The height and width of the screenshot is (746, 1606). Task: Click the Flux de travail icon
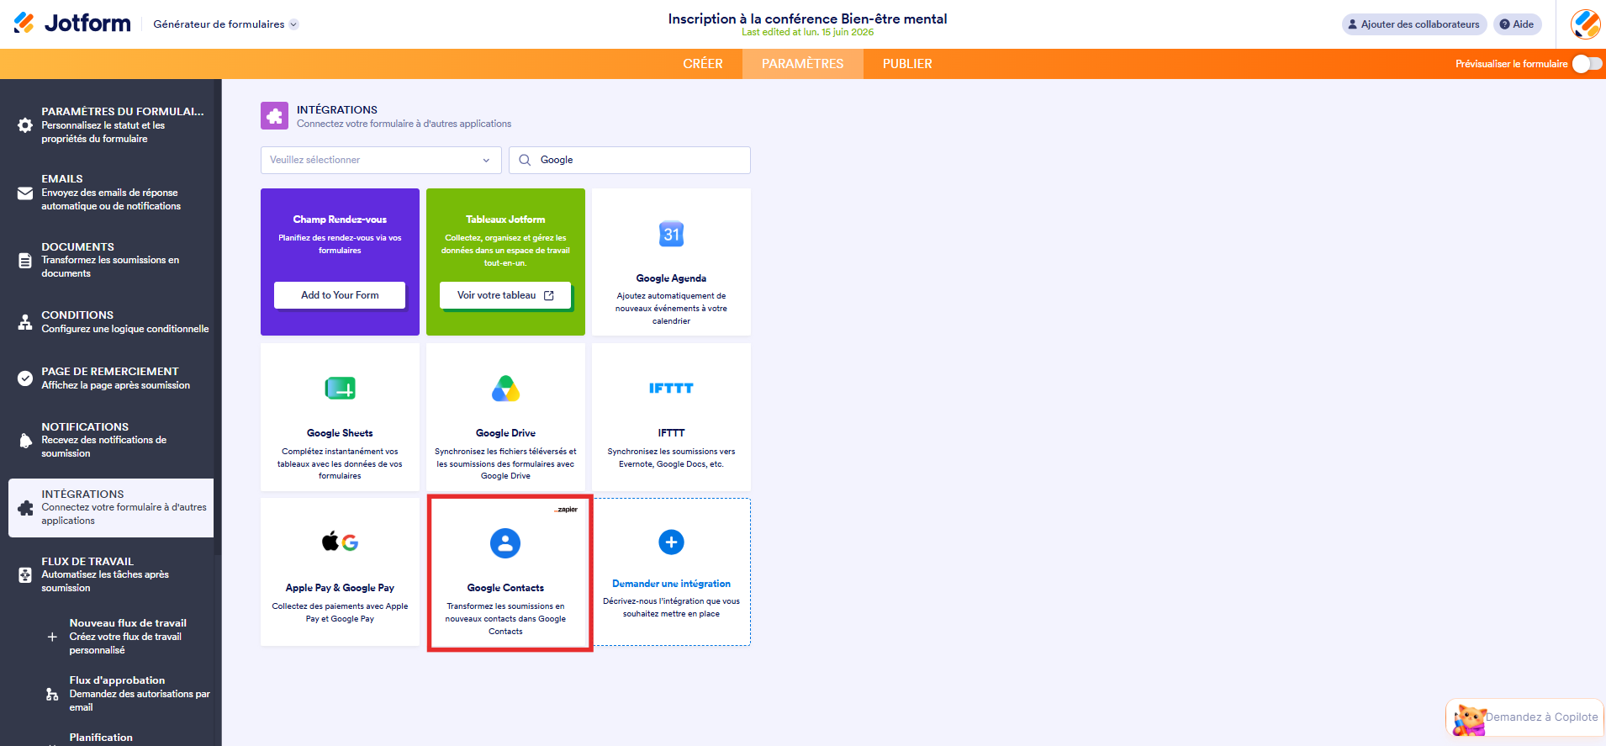25,575
